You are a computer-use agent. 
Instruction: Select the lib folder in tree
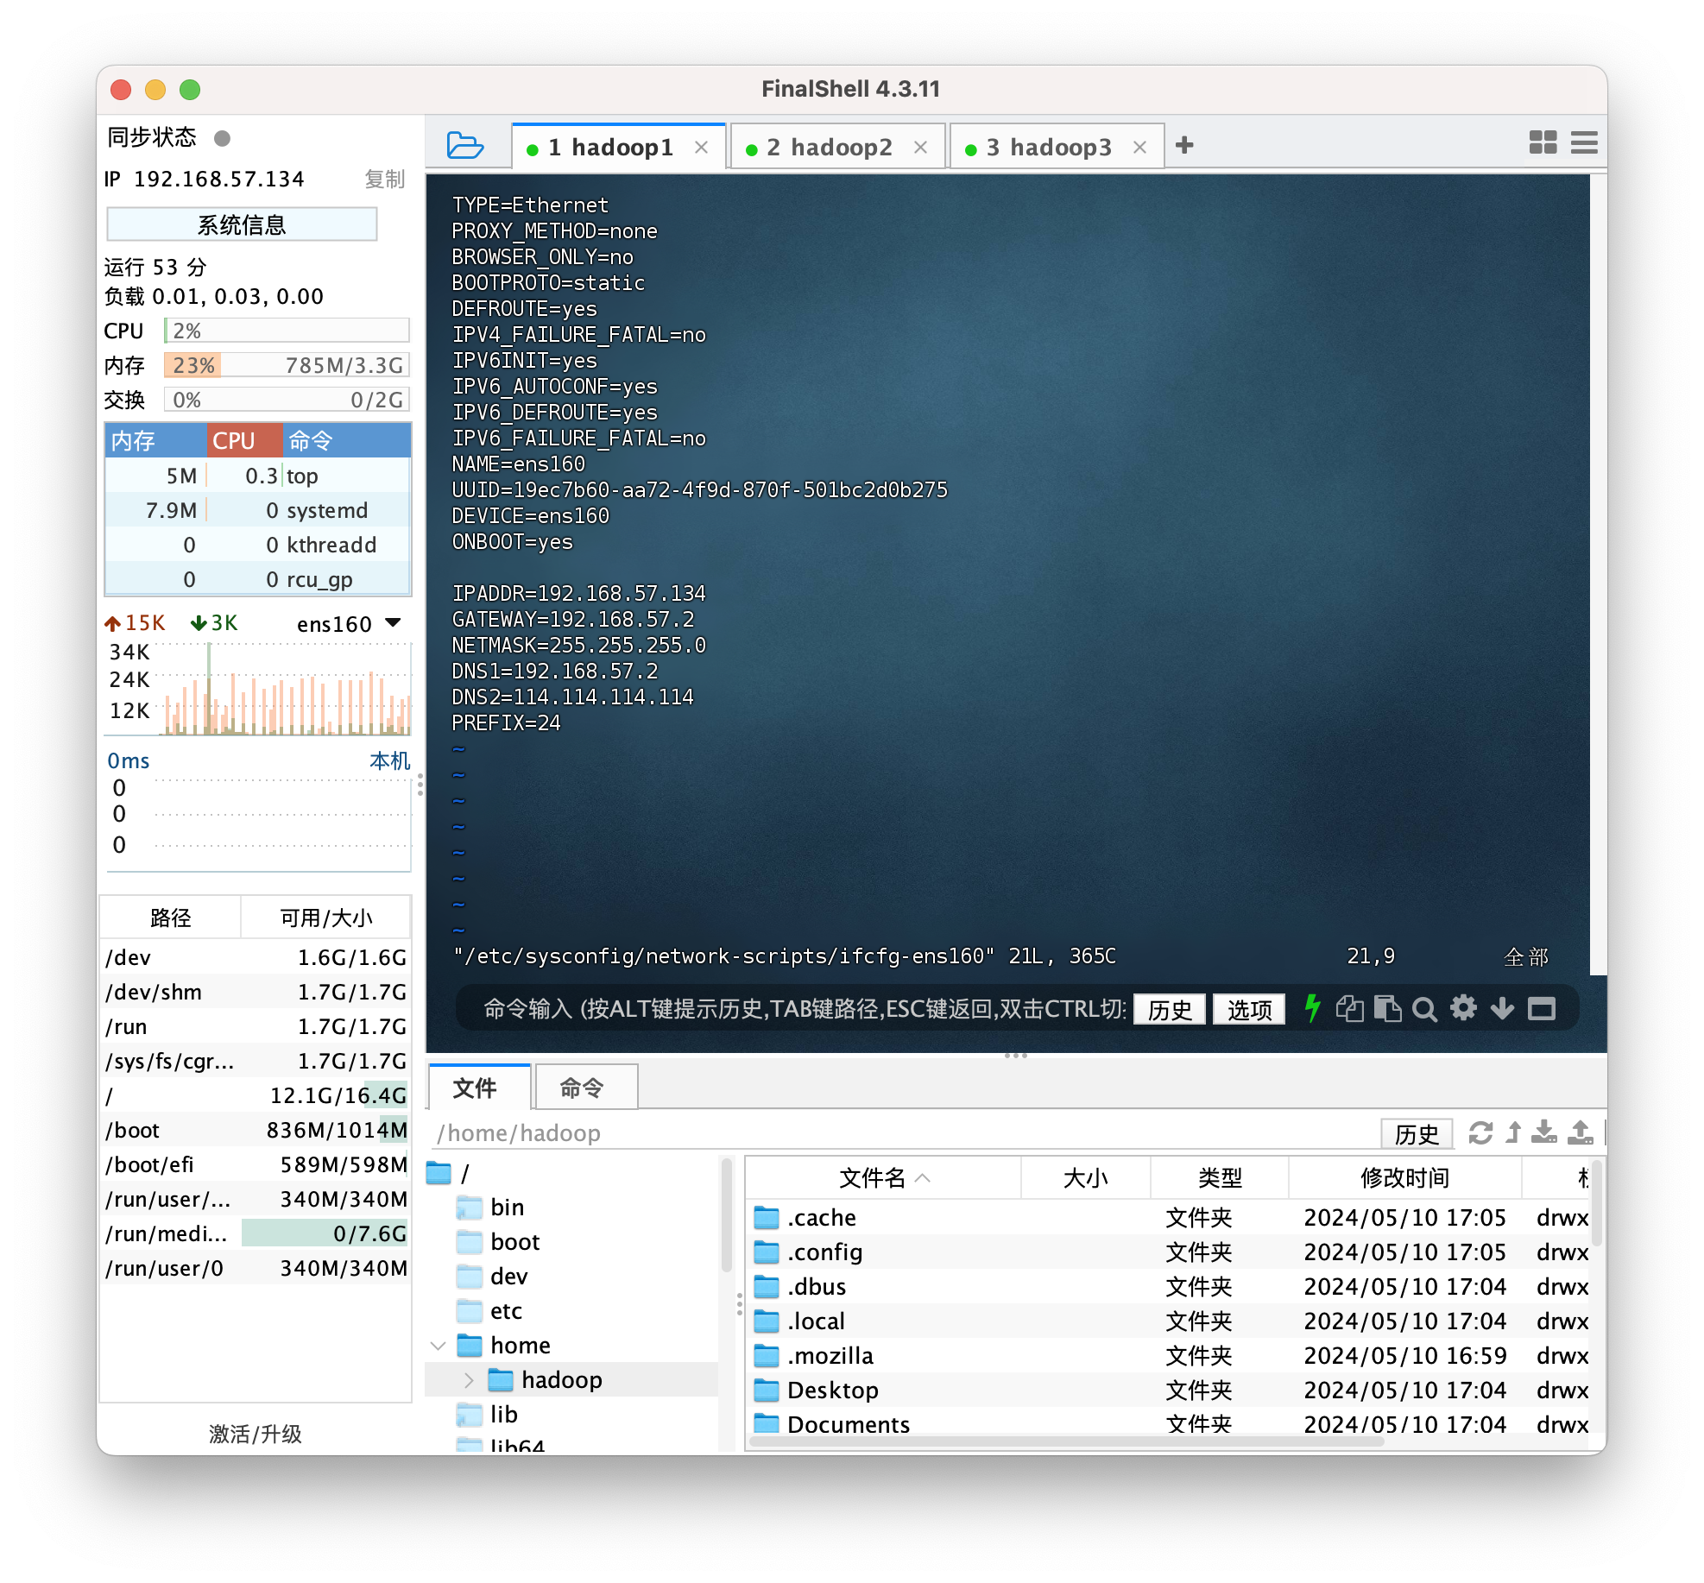[487, 1414]
